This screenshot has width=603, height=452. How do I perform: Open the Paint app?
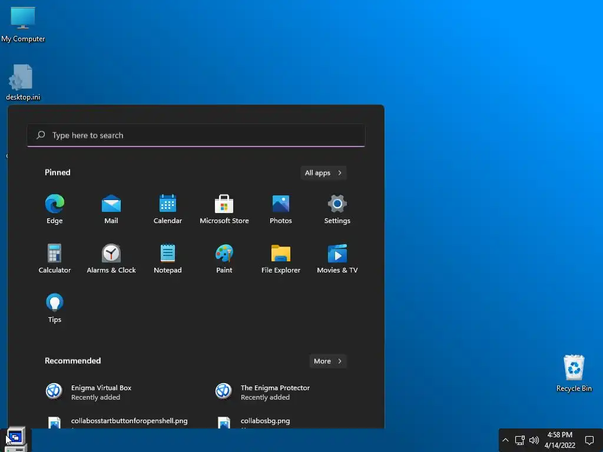click(224, 259)
